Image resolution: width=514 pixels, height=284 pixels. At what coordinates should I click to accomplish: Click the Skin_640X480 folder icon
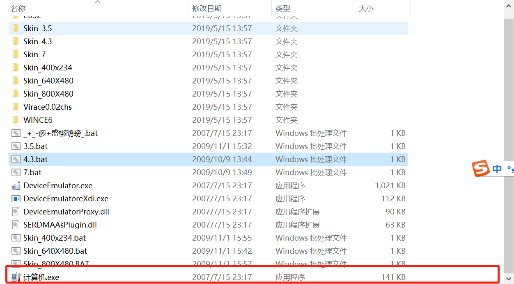click(x=16, y=81)
